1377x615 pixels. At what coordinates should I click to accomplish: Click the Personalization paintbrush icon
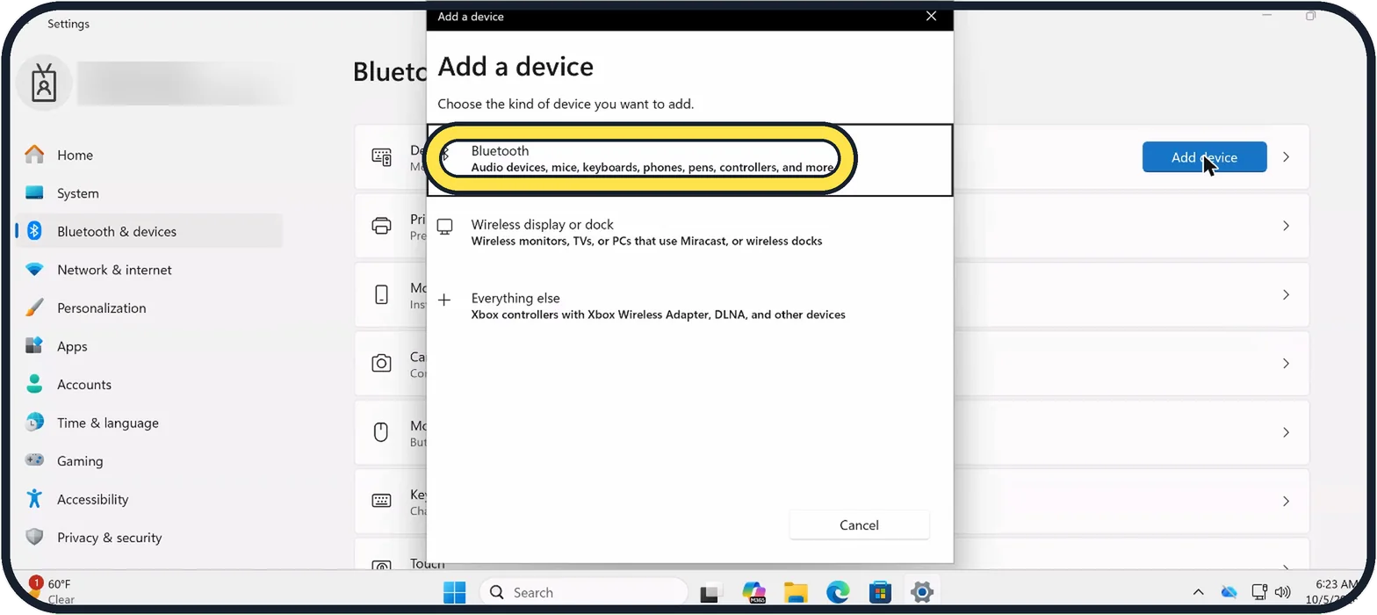click(x=34, y=307)
